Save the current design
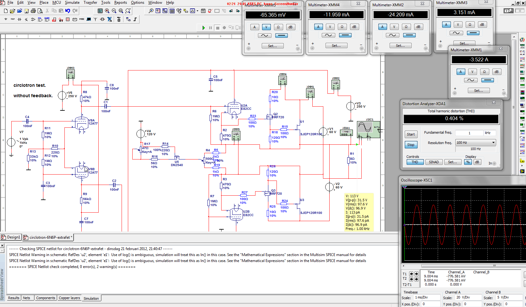 [x=26, y=11]
